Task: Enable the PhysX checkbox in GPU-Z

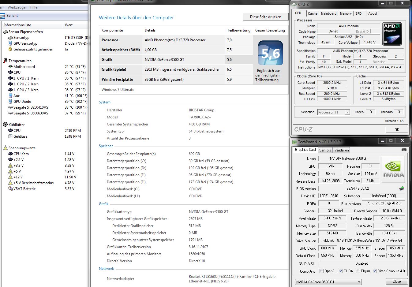Action: [358, 271]
